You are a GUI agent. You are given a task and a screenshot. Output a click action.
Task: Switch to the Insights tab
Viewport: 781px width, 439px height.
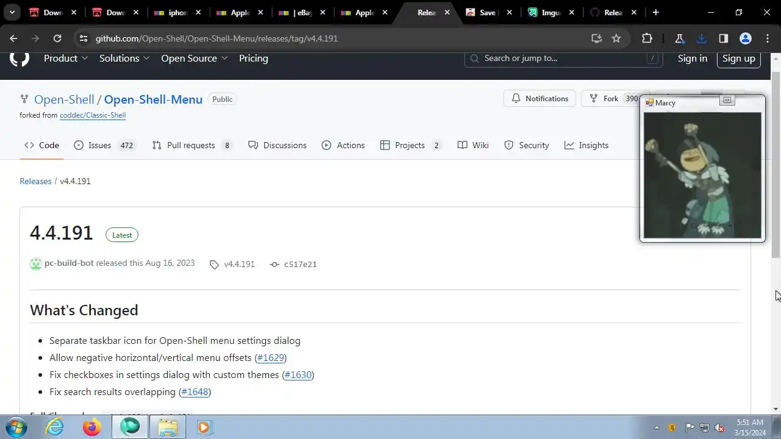click(586, 145)
